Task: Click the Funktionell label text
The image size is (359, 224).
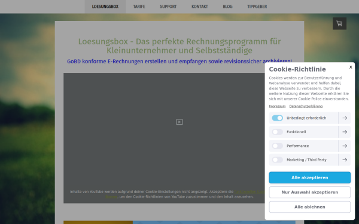Action: click(296, 132)
